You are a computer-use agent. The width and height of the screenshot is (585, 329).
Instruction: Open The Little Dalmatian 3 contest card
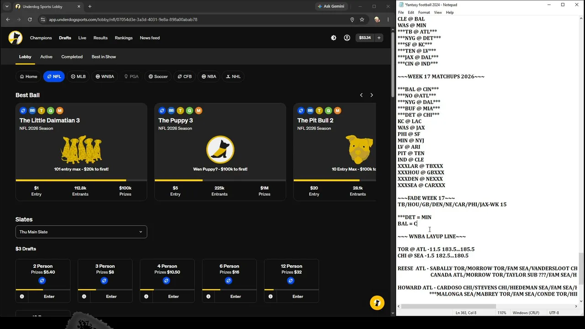pyautogui.click(x=81, y=152)
